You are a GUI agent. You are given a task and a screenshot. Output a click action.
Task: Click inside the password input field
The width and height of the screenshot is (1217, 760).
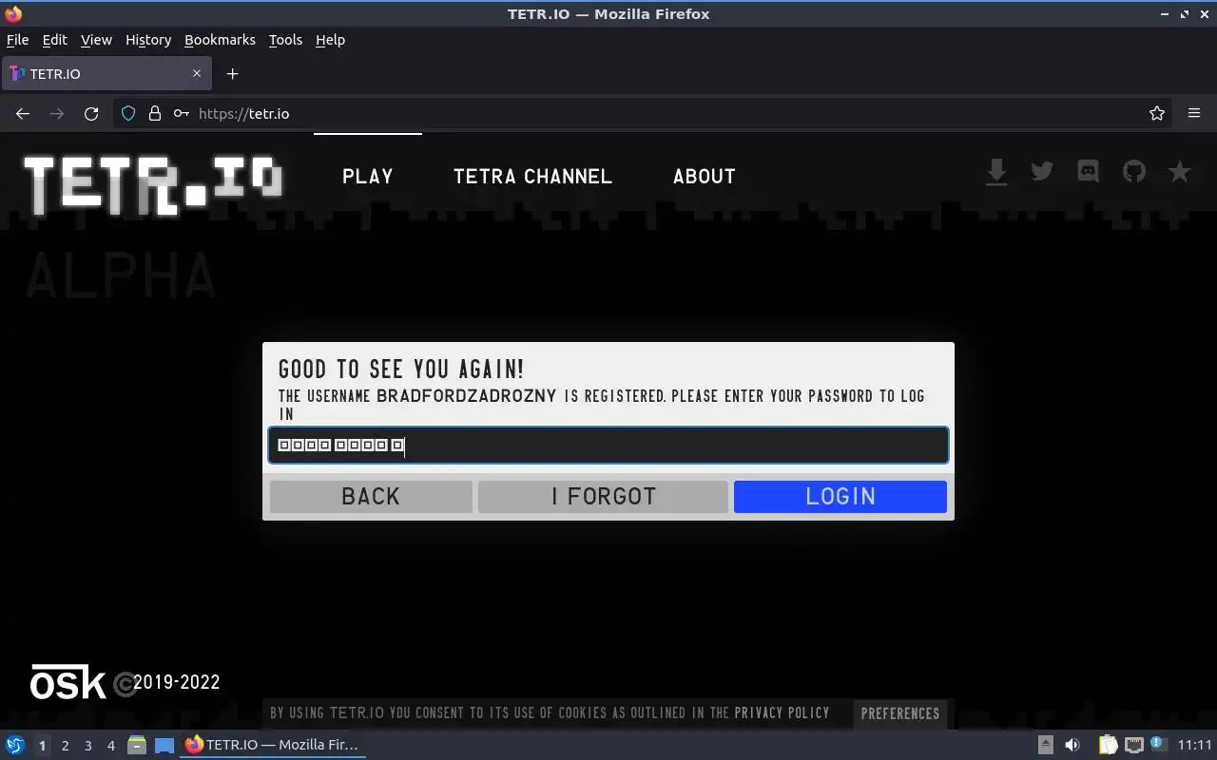click(x=608, y=445)
